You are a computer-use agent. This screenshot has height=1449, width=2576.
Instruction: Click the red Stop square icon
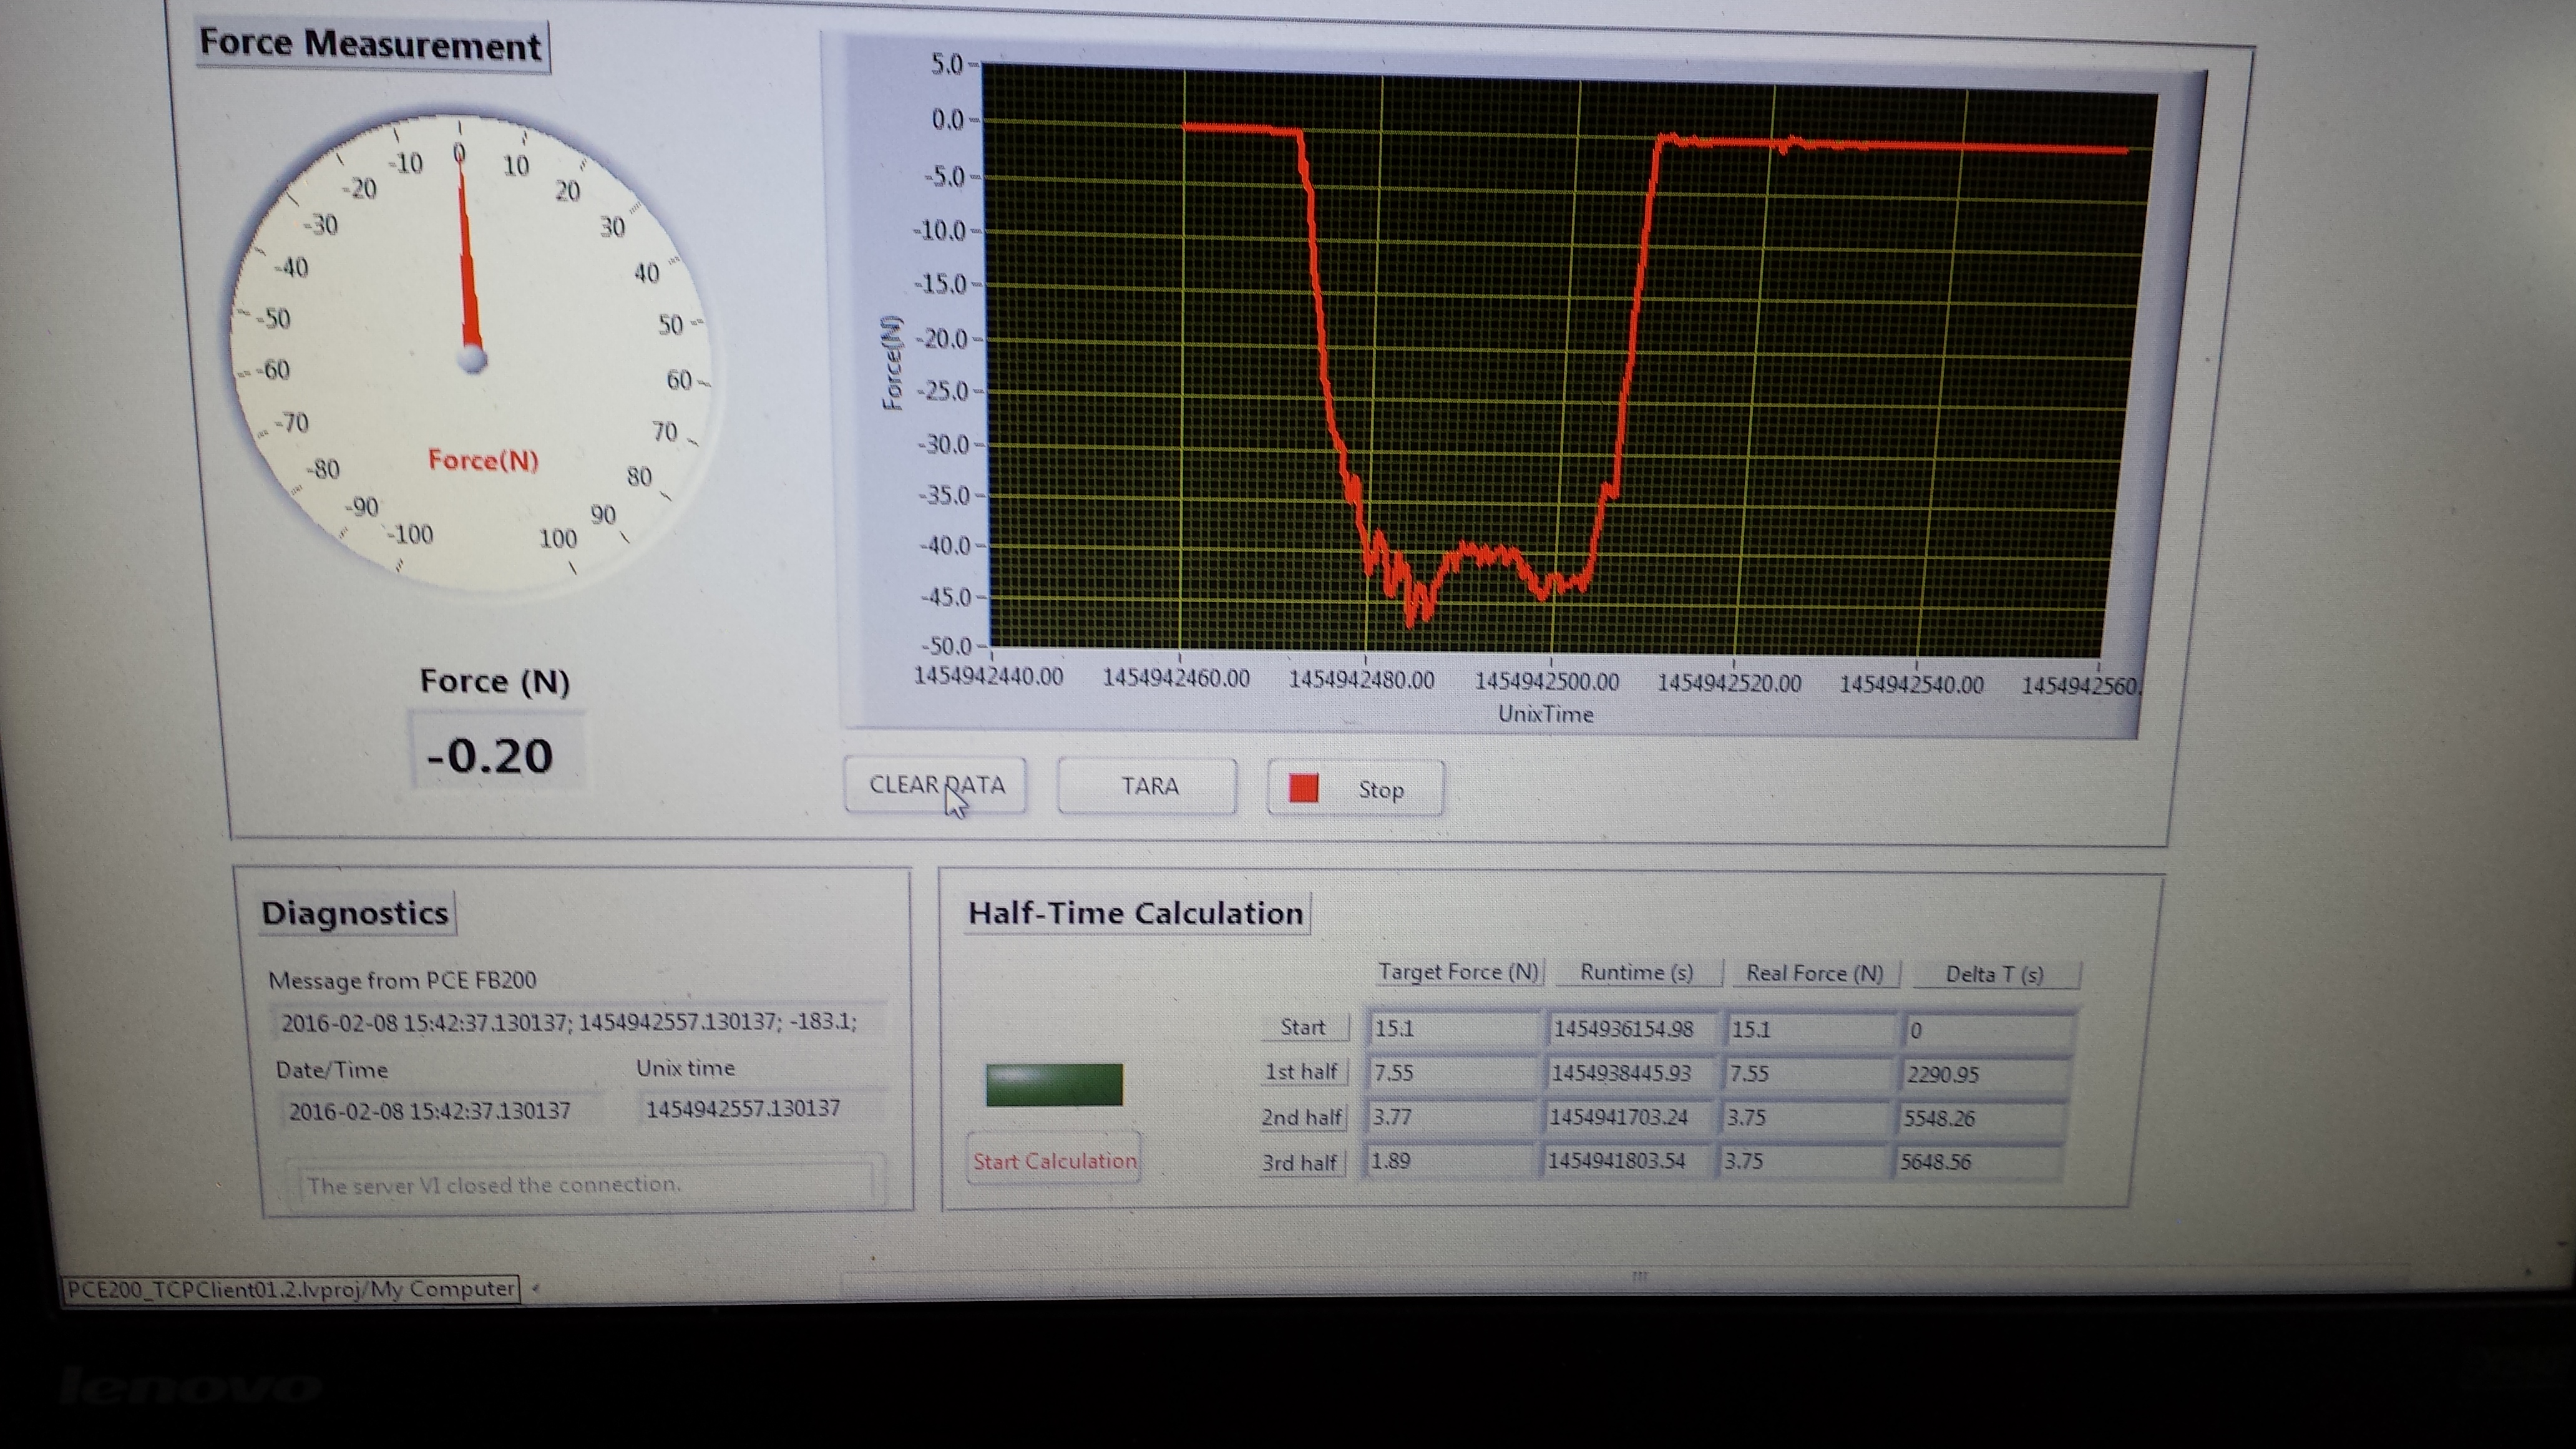1303,788
